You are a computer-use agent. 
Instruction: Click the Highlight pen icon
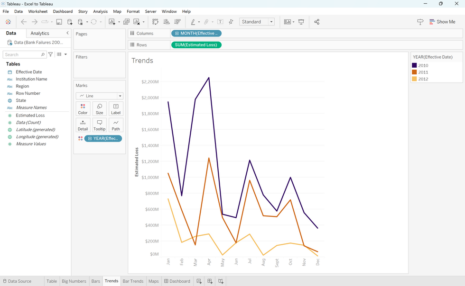click(193, 22)
